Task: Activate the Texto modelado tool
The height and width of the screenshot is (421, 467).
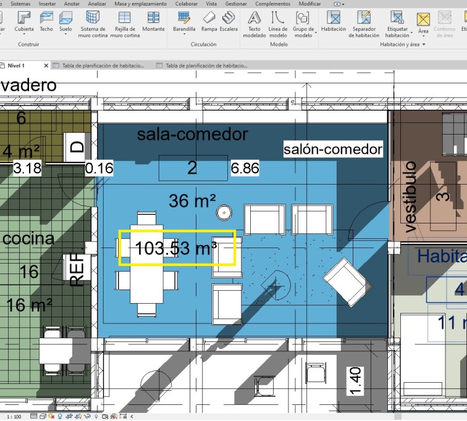Action: point(254,23)
